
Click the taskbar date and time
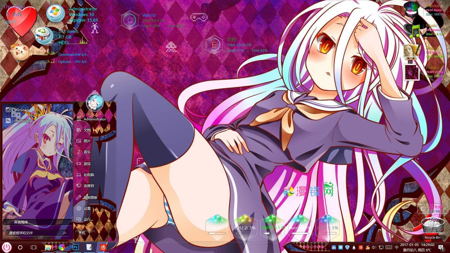click(x=417, y=247)
